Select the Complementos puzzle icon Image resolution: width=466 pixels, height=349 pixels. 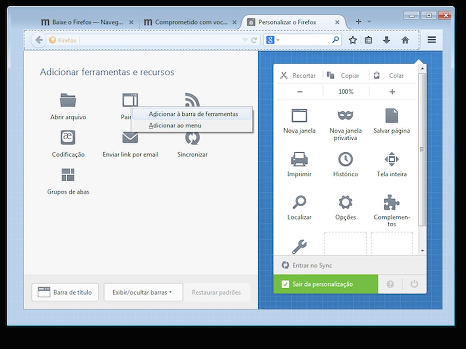391,203
